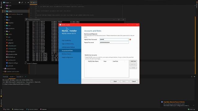The width and height of the screenshot is (198, 111).
Task: Click the Back button in MySQL Installer
Action: coord(115,81)
